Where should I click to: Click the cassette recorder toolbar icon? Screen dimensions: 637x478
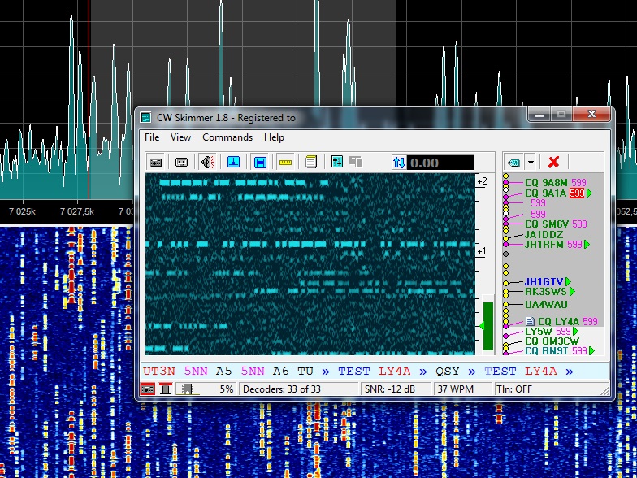pyautogui.click(x=182, y=163)
